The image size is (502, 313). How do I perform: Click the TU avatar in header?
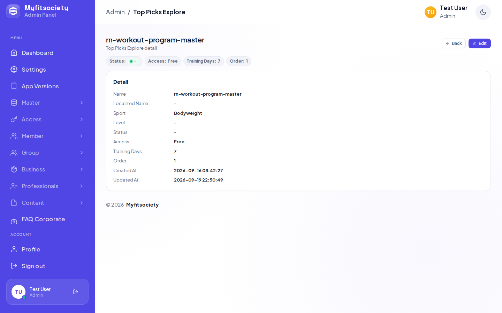click(x=431, y=12)
